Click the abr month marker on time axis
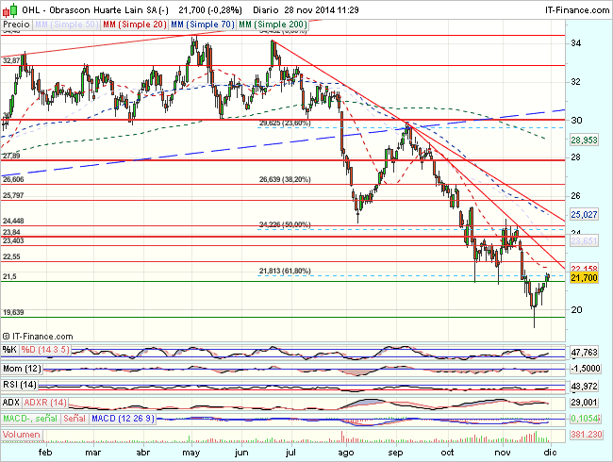This screenshot has height=462, width=613. click(x=143, y=453)
